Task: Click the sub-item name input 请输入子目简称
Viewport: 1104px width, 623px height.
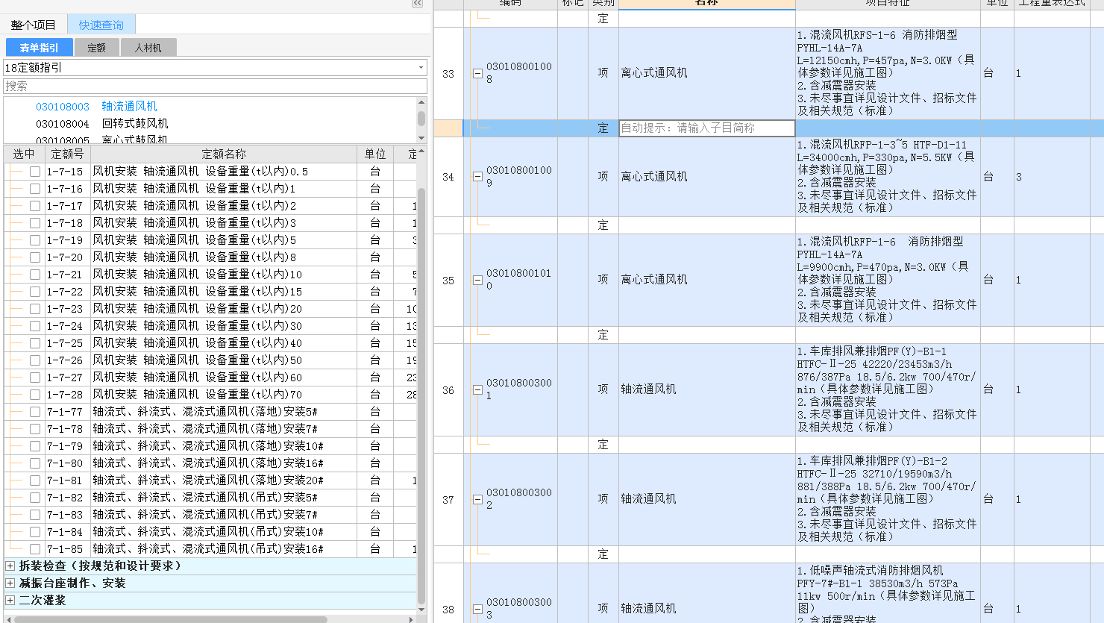Action: [707, 128]
